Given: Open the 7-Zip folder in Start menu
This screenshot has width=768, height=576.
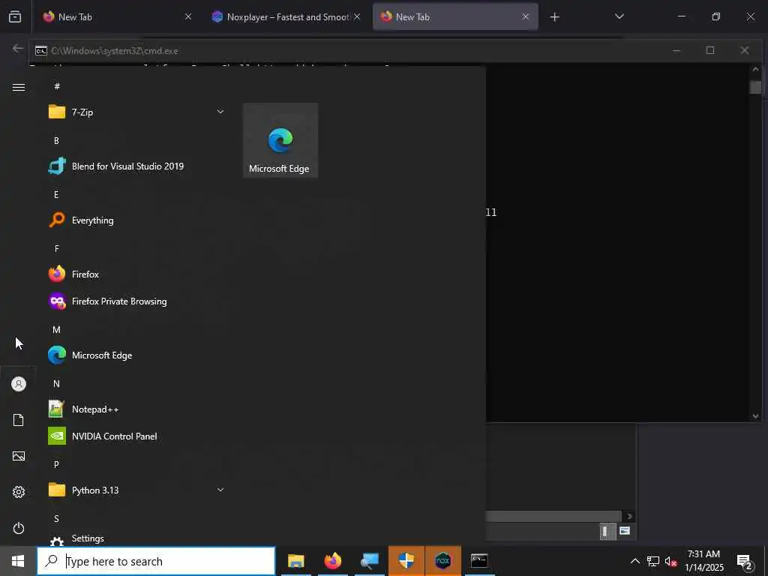Looking at the screenshot, I should pos(136,112).
